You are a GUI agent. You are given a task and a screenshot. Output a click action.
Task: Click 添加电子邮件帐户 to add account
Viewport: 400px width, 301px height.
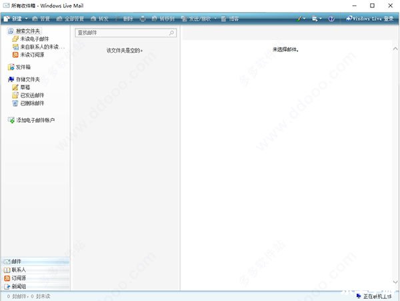[31, 120]
